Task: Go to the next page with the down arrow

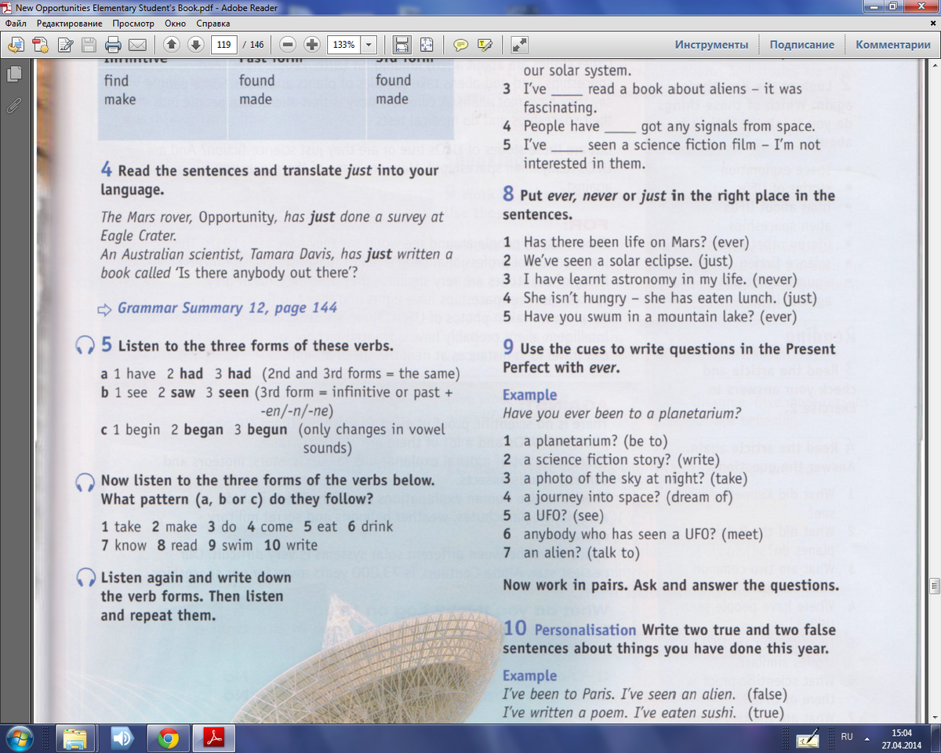Action: click(196, 44)
